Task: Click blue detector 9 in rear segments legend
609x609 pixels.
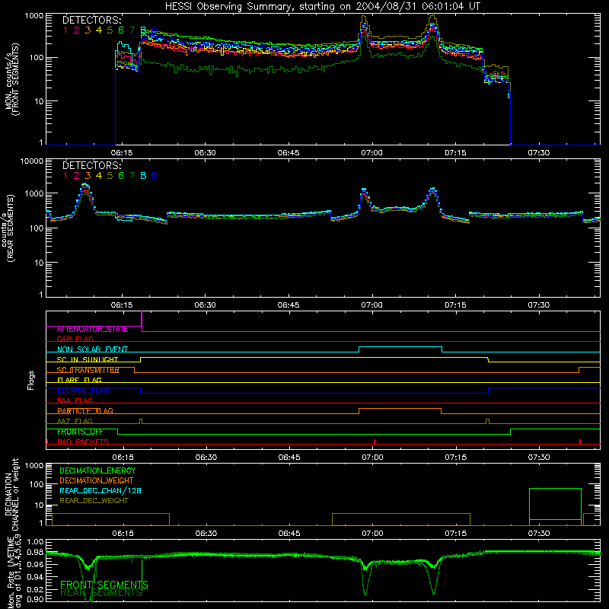Action: pos(155,176)
